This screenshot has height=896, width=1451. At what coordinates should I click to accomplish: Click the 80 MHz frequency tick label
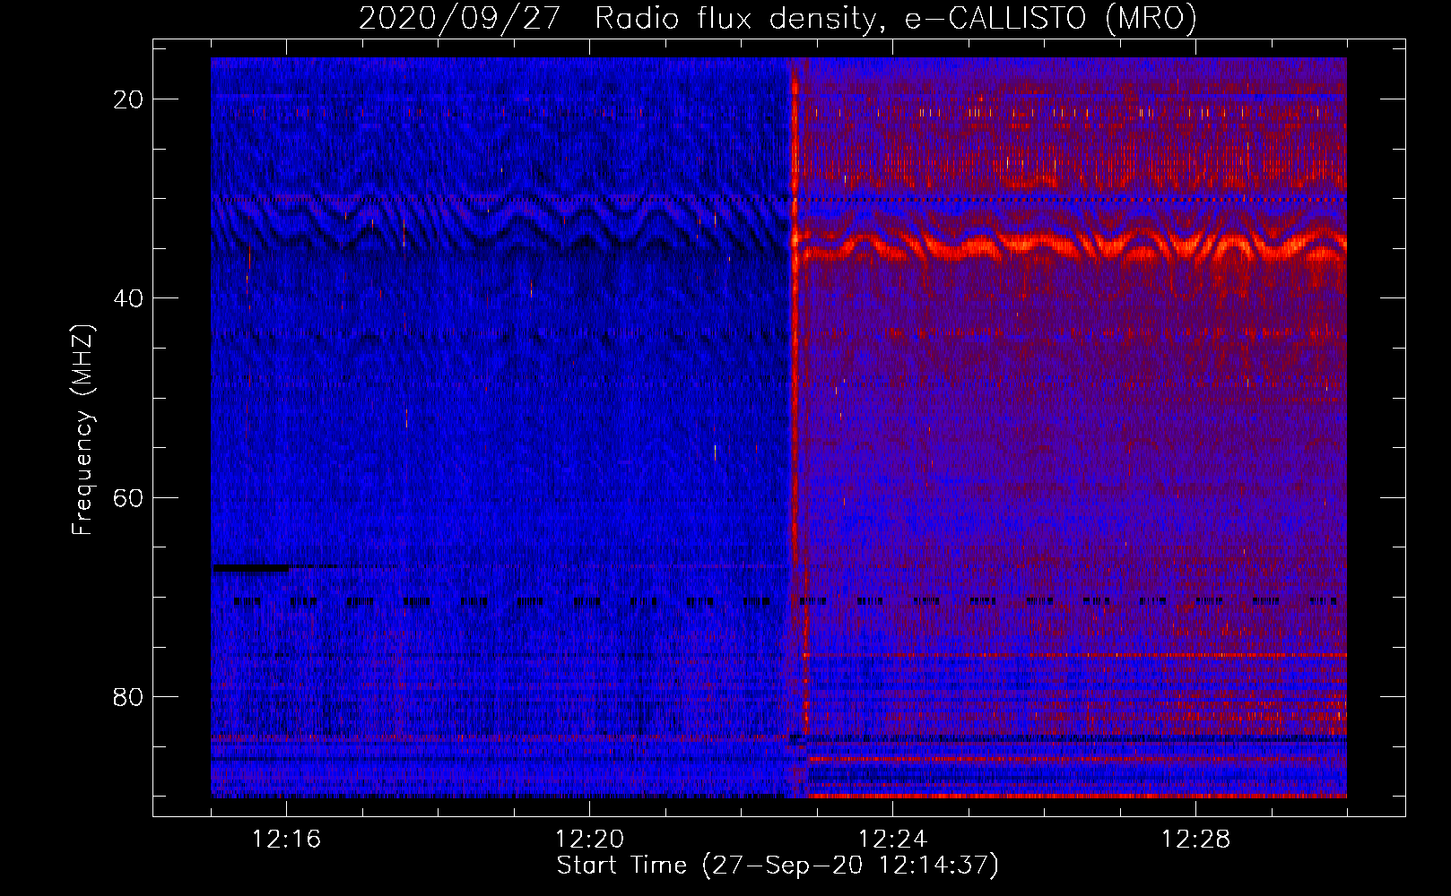(x=128, y=696)
